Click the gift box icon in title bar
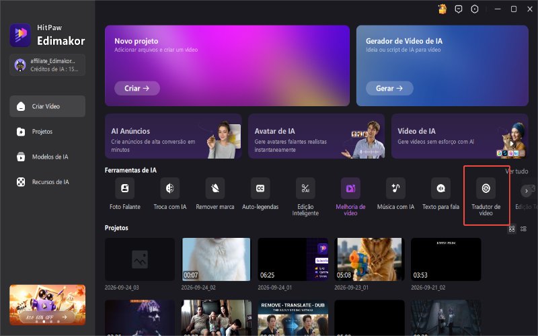The width and height of the screenshot is (538, 336). 443,9
